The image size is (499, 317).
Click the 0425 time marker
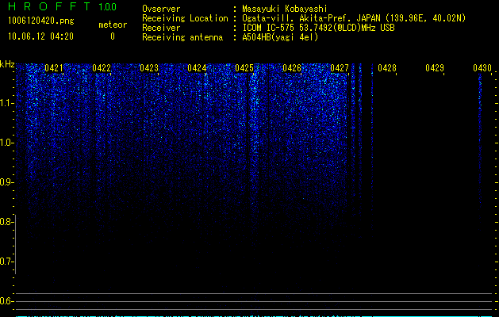click(244, 68)
